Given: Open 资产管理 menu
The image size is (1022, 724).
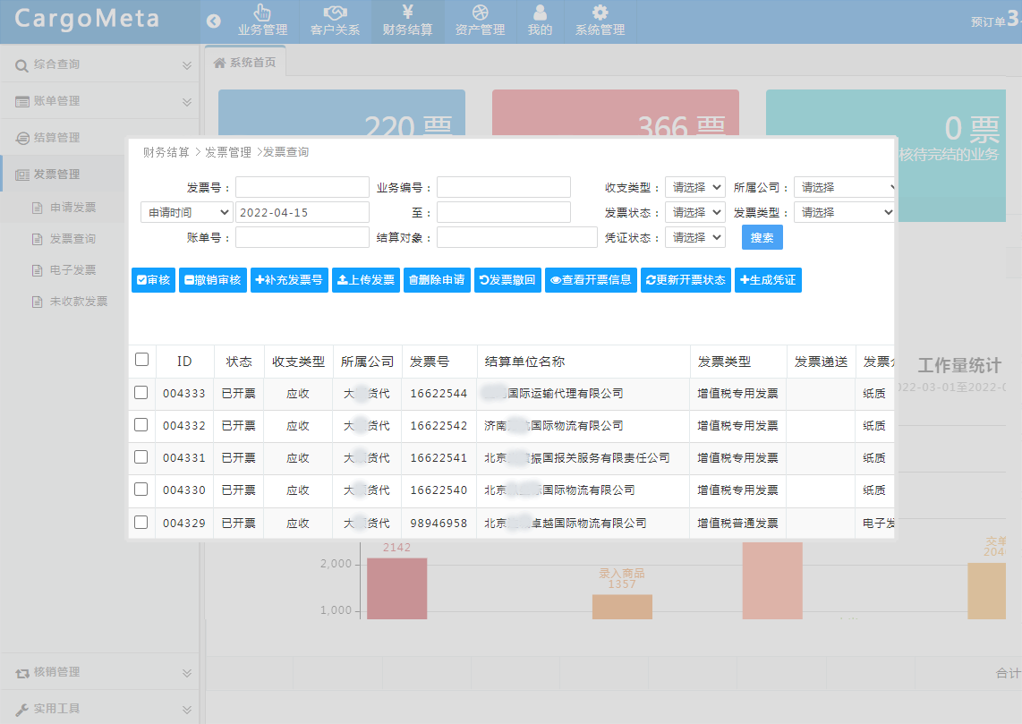Looking at the screenshot, I should click(480, 21).
